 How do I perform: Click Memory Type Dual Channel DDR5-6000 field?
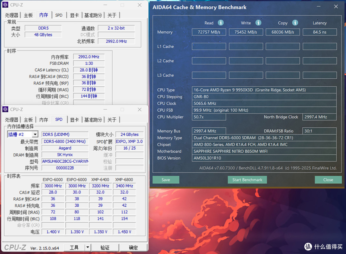click(264, 138)
